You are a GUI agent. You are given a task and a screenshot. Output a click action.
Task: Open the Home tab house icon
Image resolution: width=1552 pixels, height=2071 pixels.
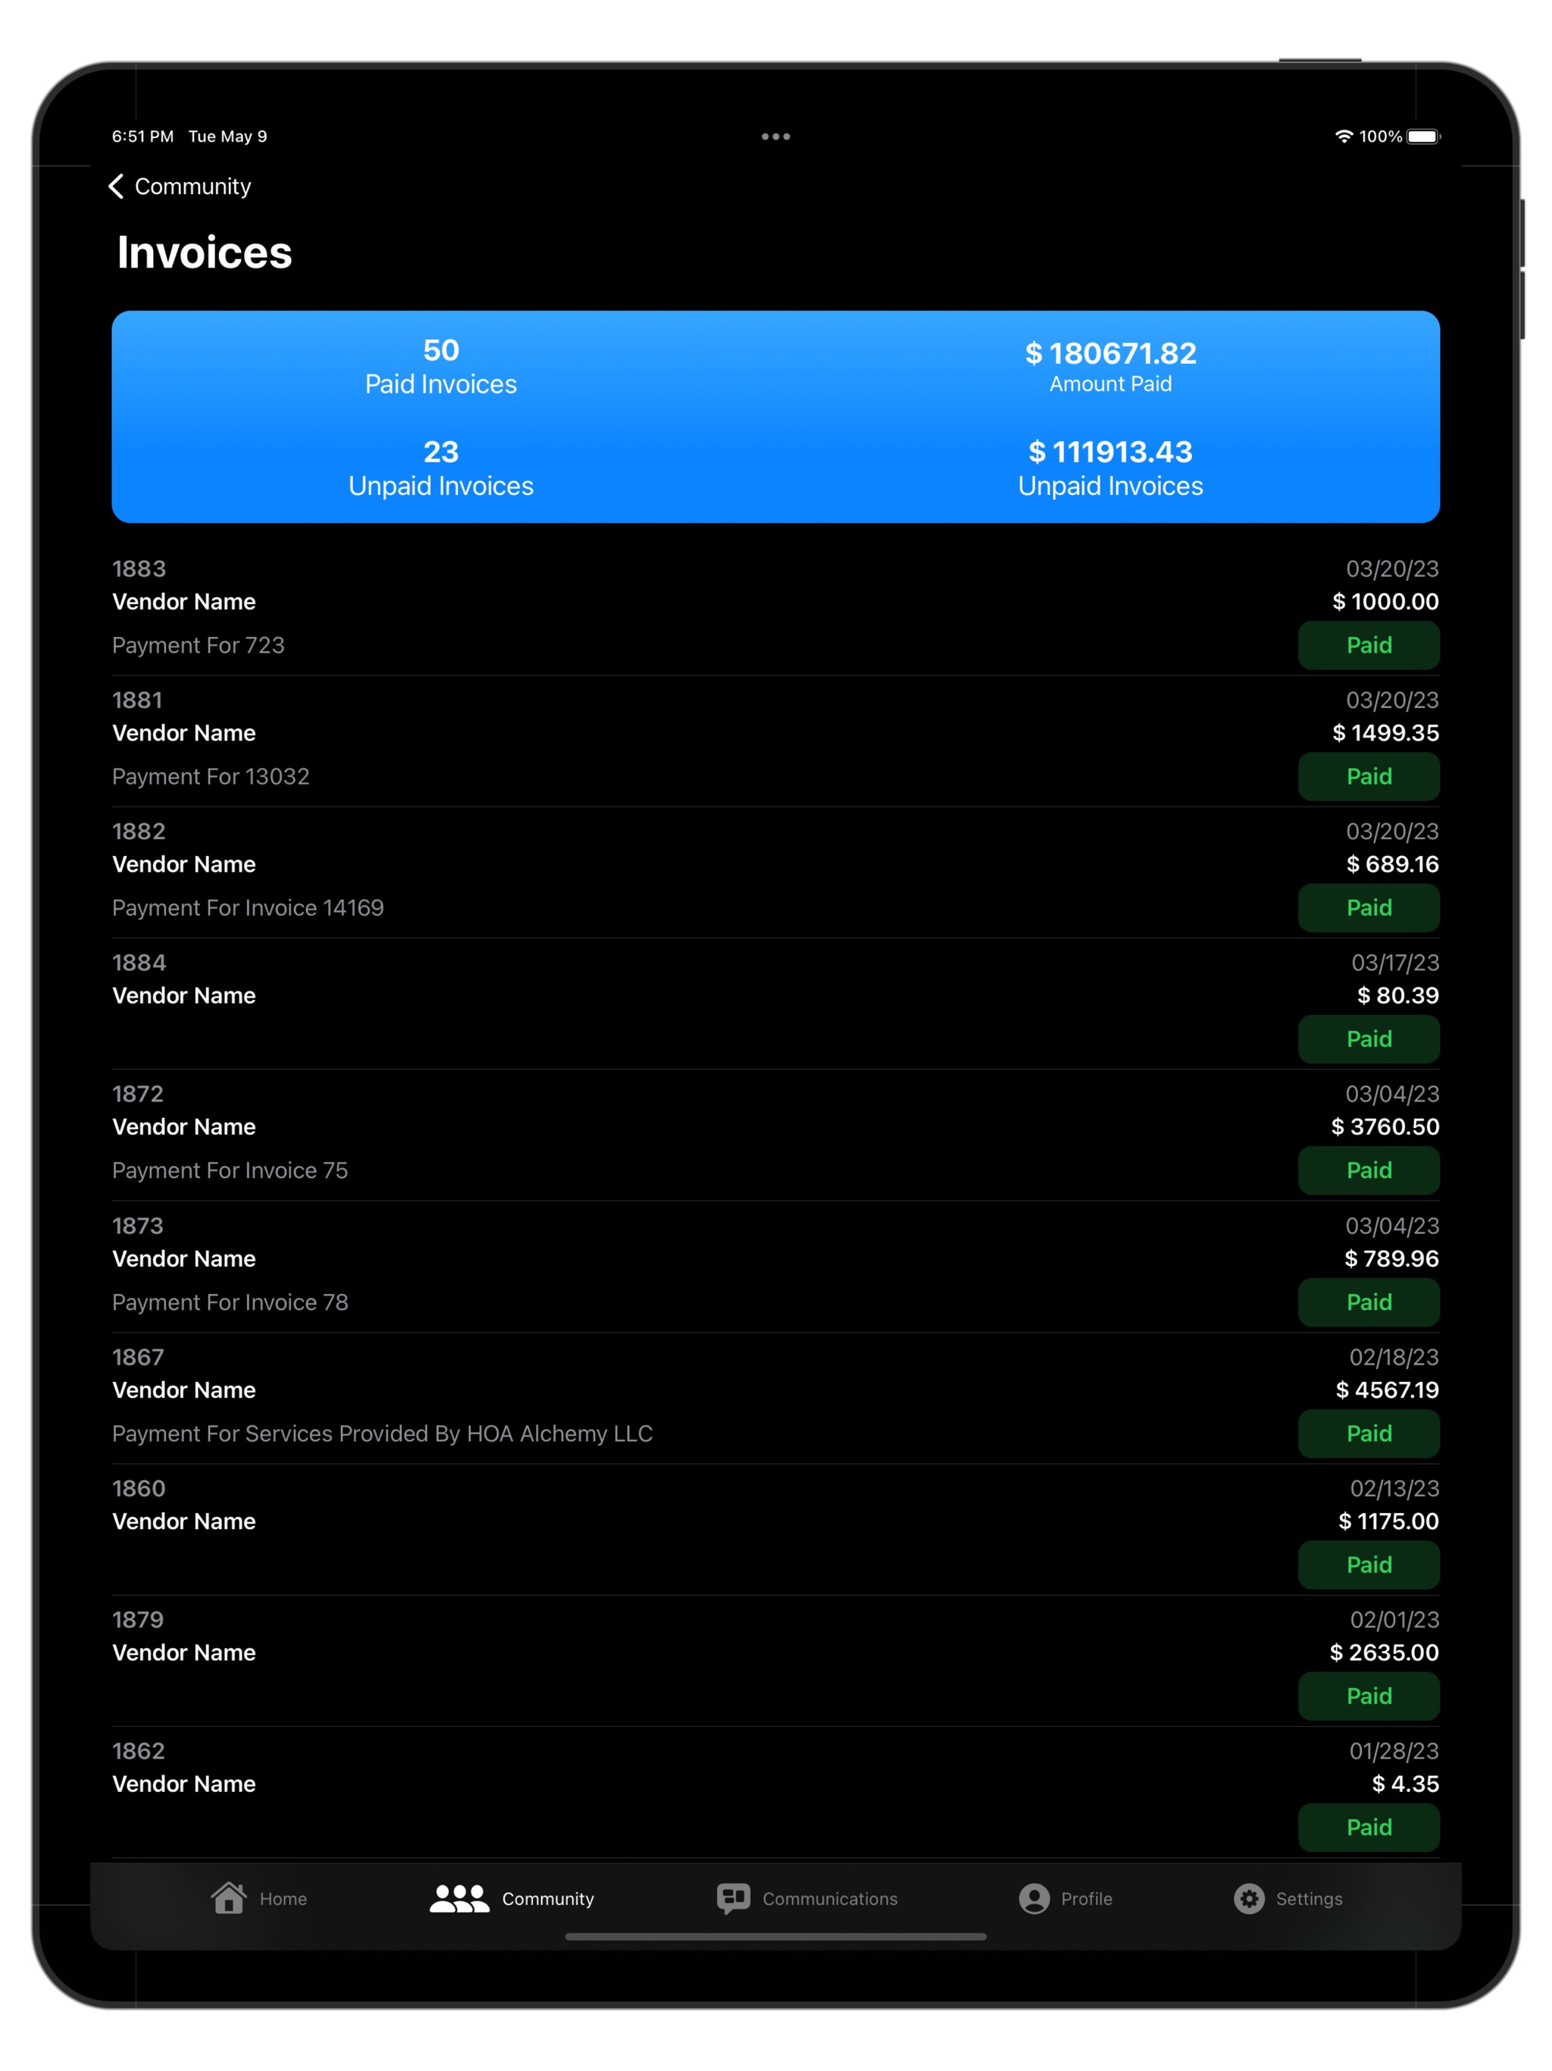pyautogui.click(x=228, y=1898)
